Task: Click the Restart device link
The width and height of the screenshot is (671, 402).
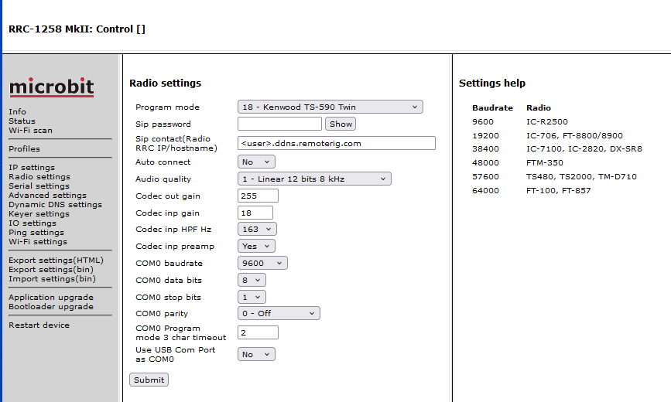Action: pos(39,325)
